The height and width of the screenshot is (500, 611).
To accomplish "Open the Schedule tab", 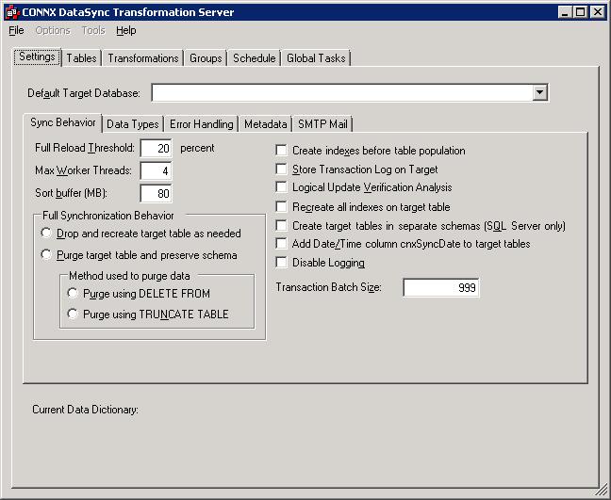I will coord(254,58).
